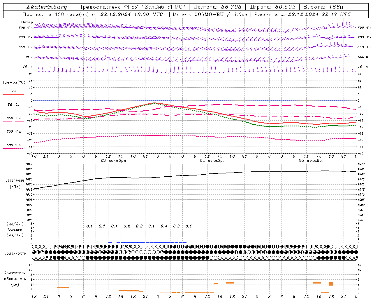
Task: Click the "24 декабря" date label
Action: pos(212,160)
